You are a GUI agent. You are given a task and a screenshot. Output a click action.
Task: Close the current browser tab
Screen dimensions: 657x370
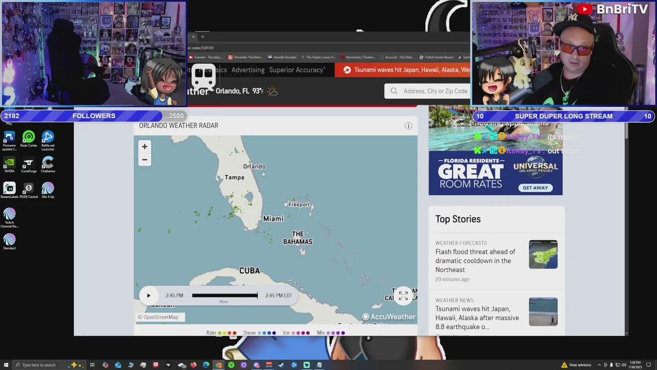pyautogui.click(x=194, y=37)
